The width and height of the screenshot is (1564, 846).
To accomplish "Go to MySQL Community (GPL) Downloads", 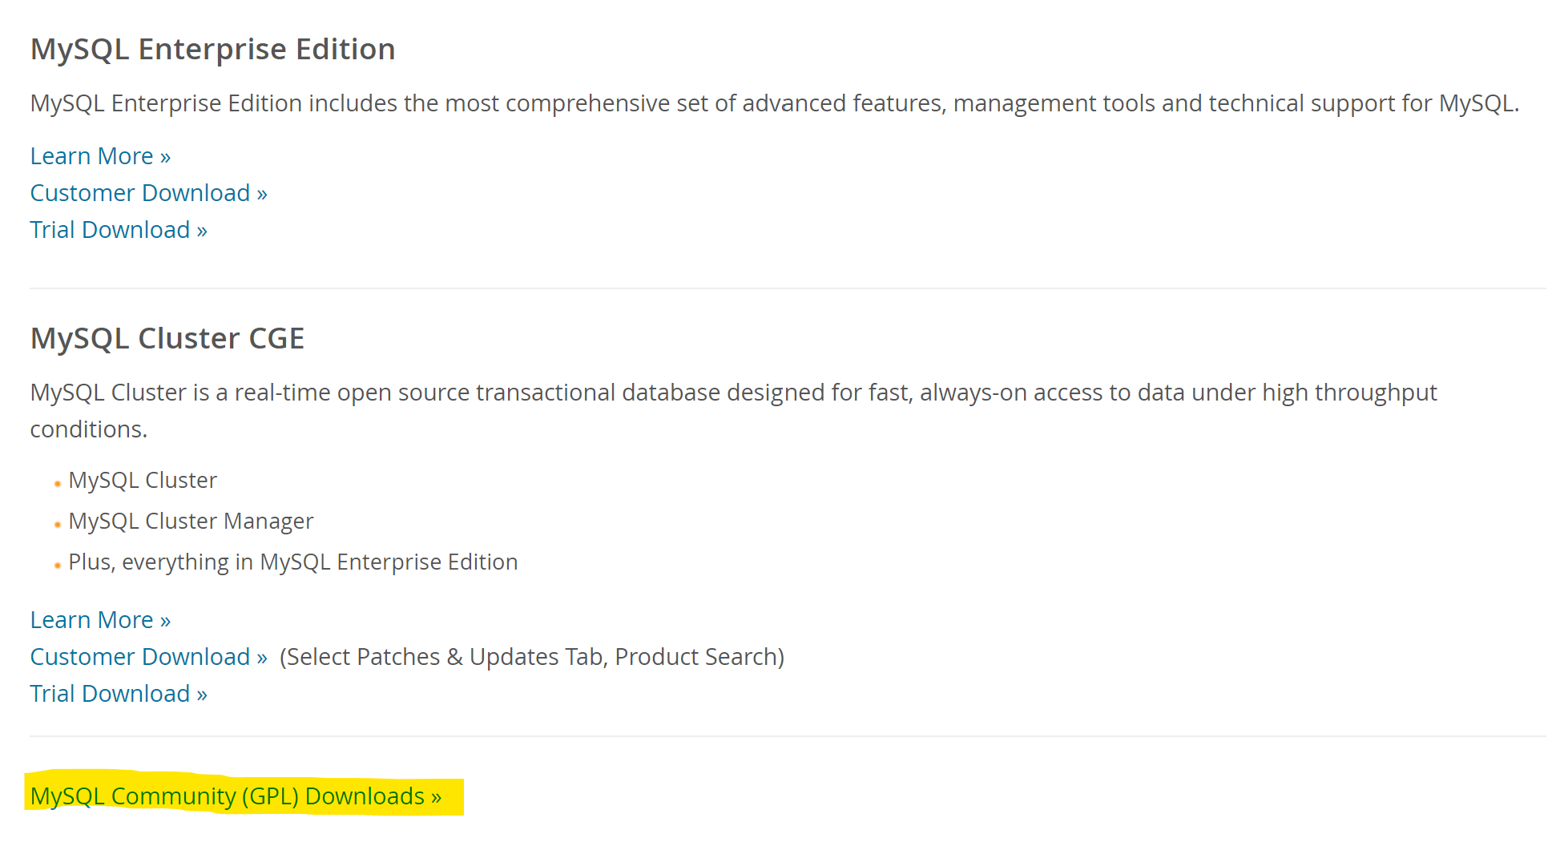I will pos(236,796).
